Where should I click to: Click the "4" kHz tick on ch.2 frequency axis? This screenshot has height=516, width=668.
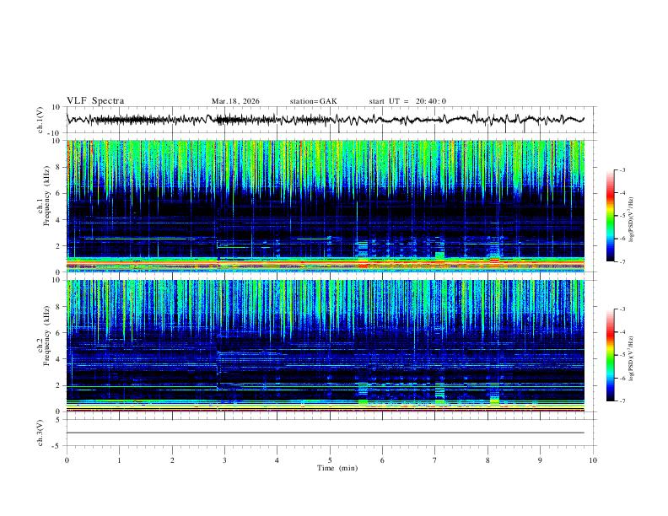[60, 359]
